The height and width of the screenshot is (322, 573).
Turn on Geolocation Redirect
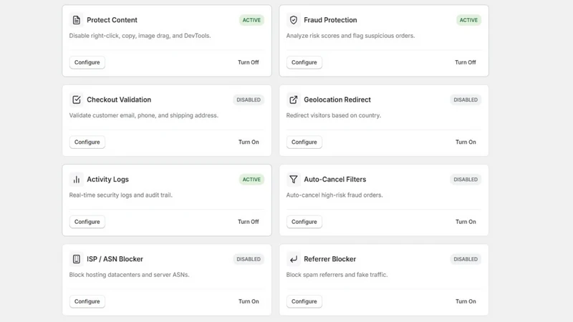[x=466, y=142]
